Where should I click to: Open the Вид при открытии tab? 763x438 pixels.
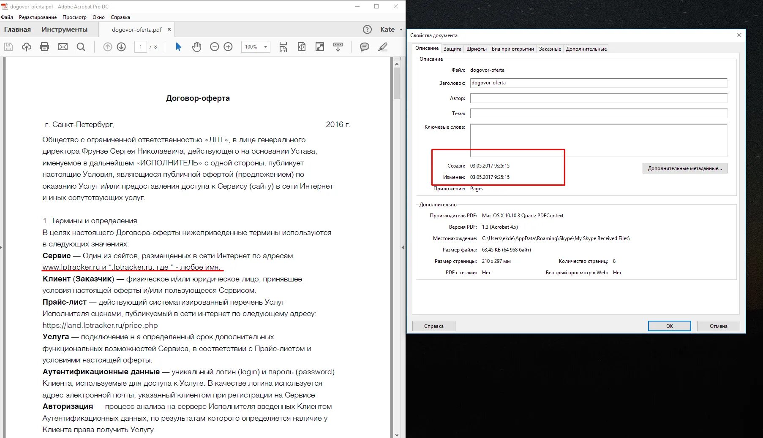click(513, 49)
